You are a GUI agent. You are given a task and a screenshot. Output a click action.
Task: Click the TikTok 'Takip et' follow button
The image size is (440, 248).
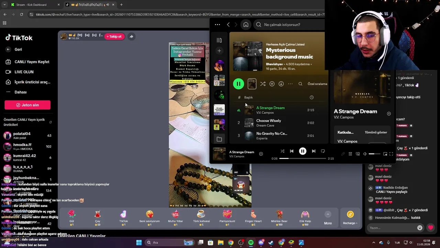[114, 37]
